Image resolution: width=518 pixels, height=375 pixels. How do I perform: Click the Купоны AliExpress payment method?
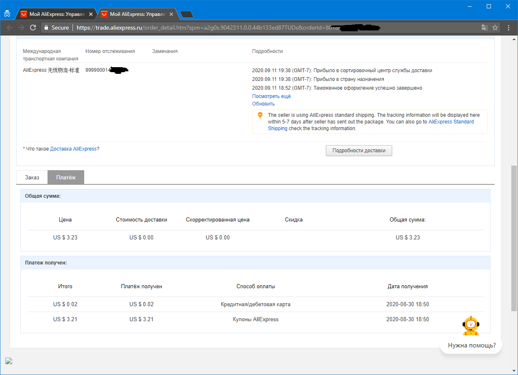pos(255,320)
